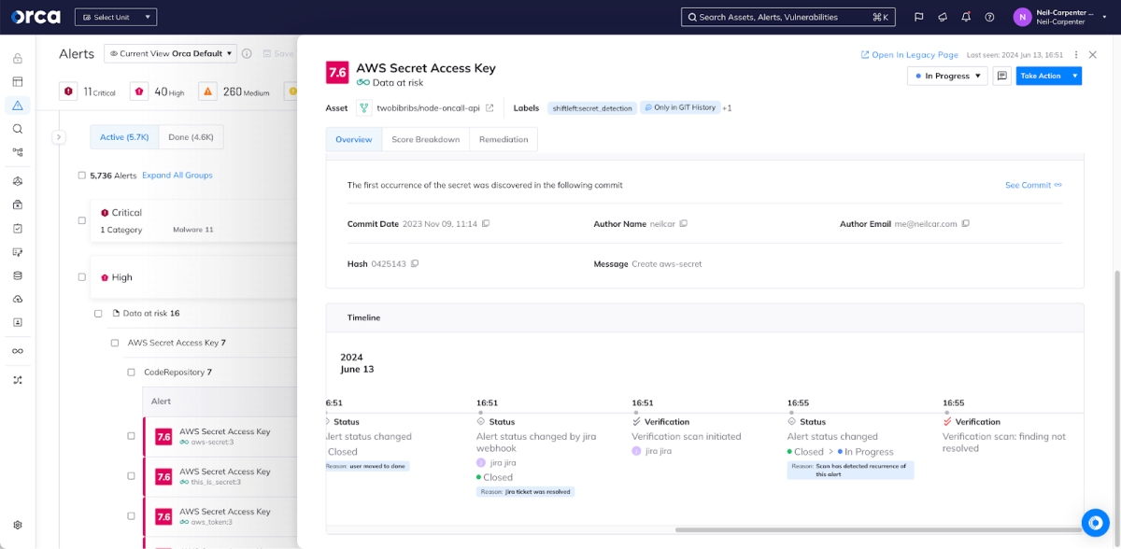Open the Select Unit dropdown
Image resolution: width=1121 pixels, height=549 pixels.
116,17
